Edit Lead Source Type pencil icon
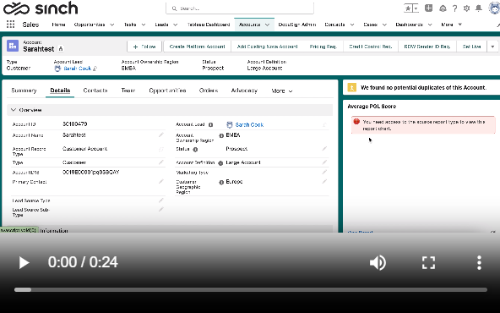500x313 pixels. (x=161, y=200)
